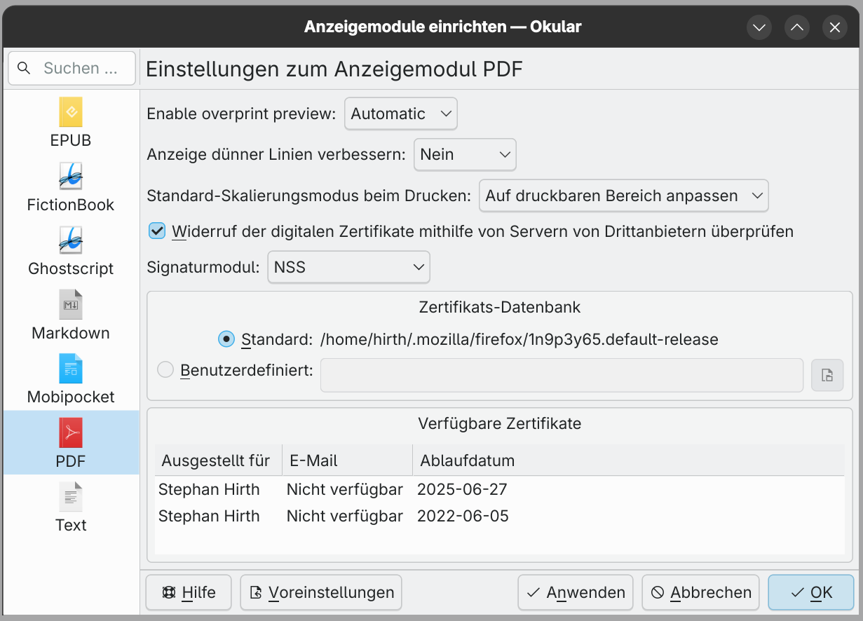Viewport: 863px width, 621px height.
Task: Select the Standard certificate database radio button
Action: point(226,339)
